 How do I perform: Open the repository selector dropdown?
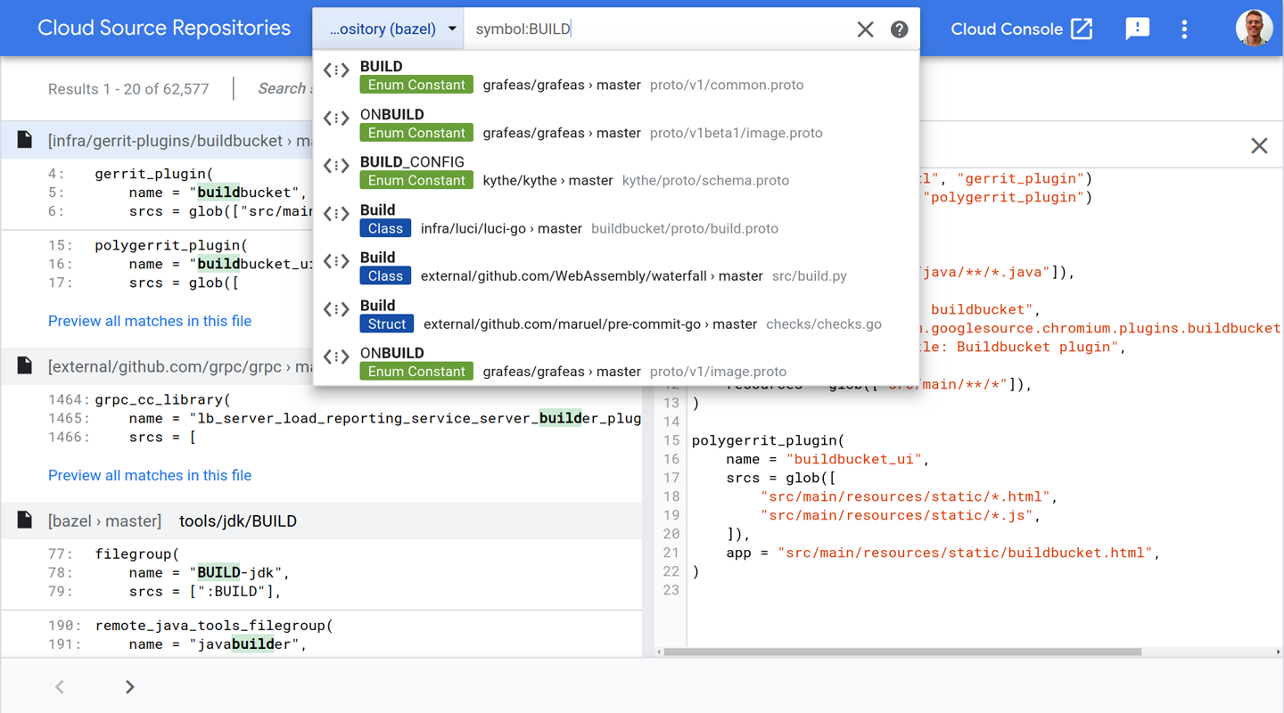[387, 28]
